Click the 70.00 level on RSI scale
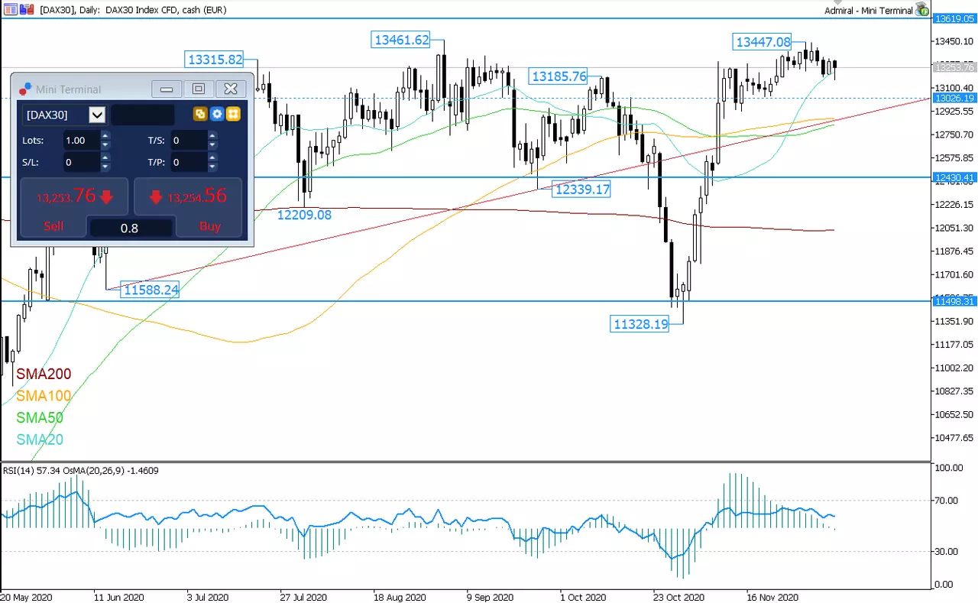The width and height of the screenshot is (978, 603). pyautogui.click(x=947, y=501)
